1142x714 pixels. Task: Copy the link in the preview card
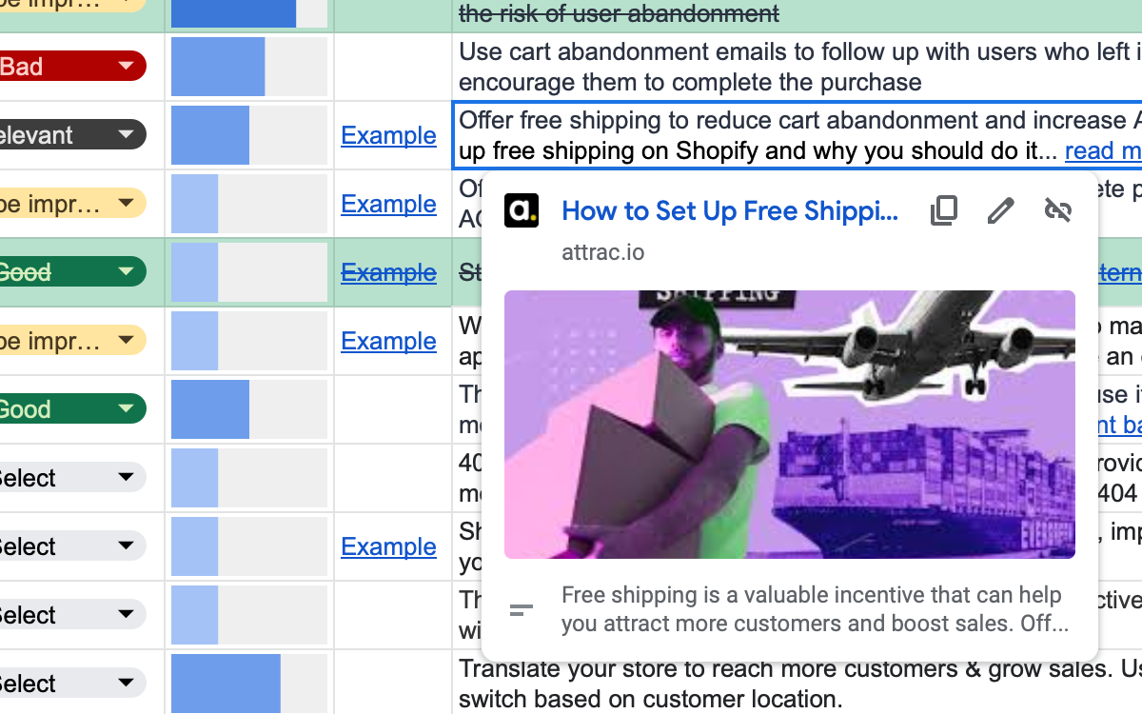point(943,211)
